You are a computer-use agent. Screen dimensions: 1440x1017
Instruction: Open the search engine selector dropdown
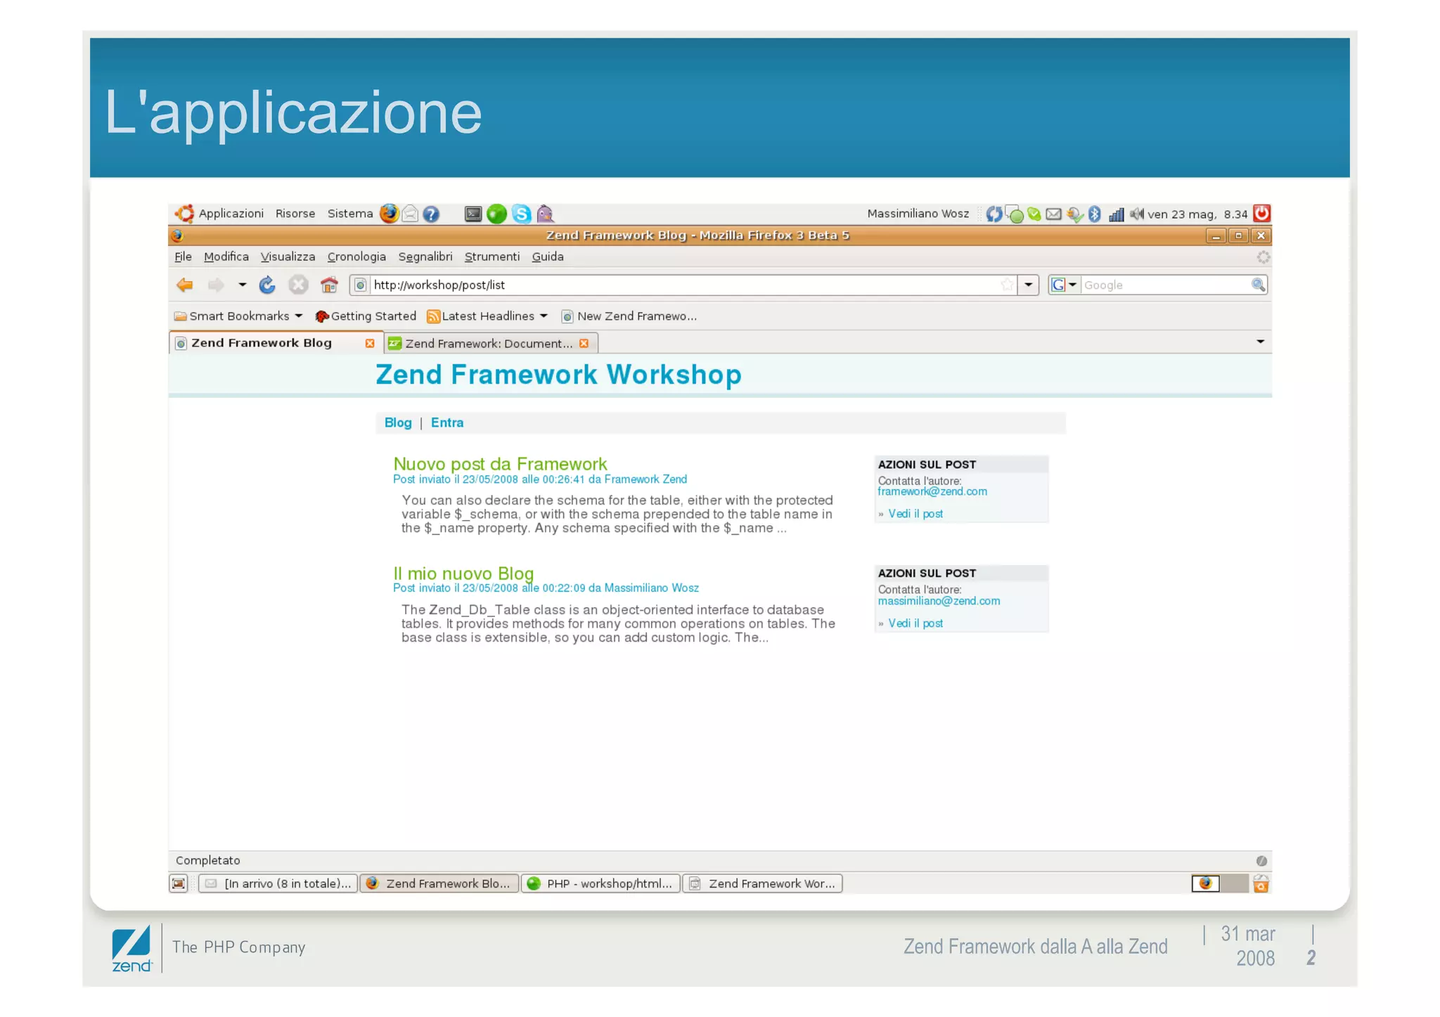coord(1064,285)
